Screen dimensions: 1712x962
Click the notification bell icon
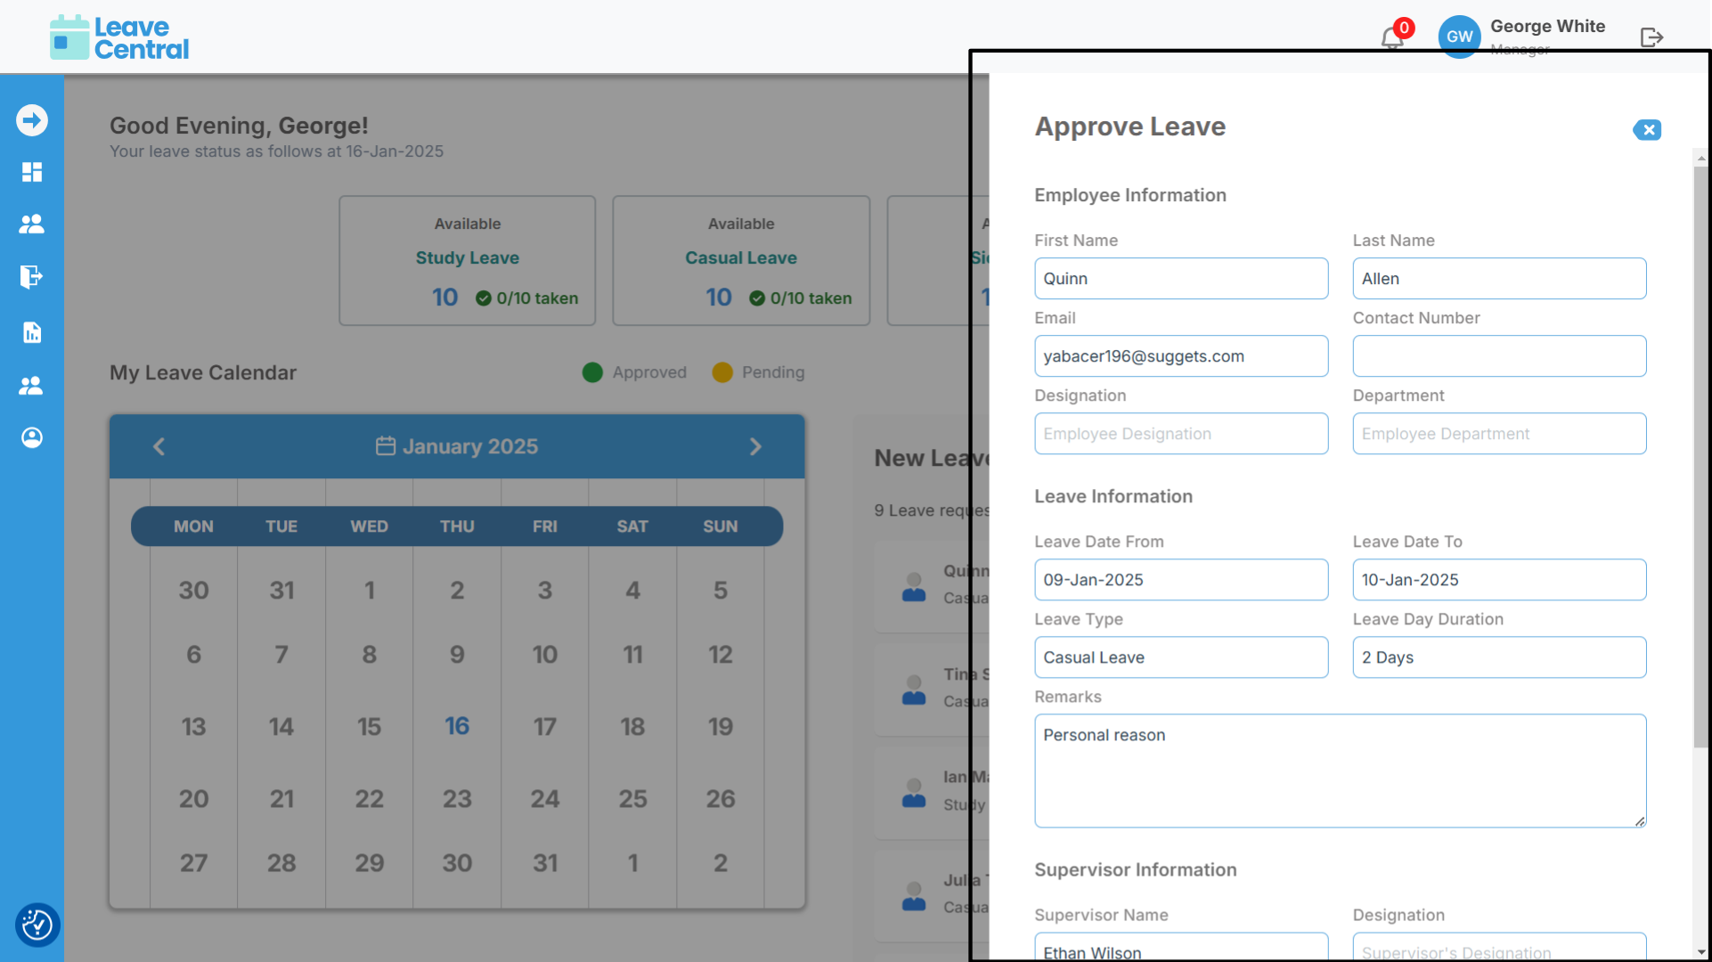(1391, 37)
